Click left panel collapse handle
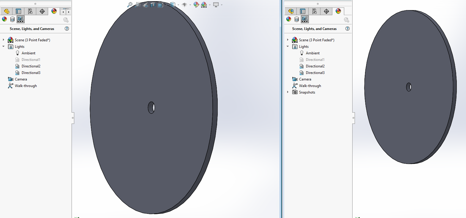The image size is (466, 218). [x=73, y=118]
